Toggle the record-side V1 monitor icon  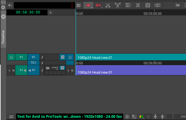pos(70,57)
